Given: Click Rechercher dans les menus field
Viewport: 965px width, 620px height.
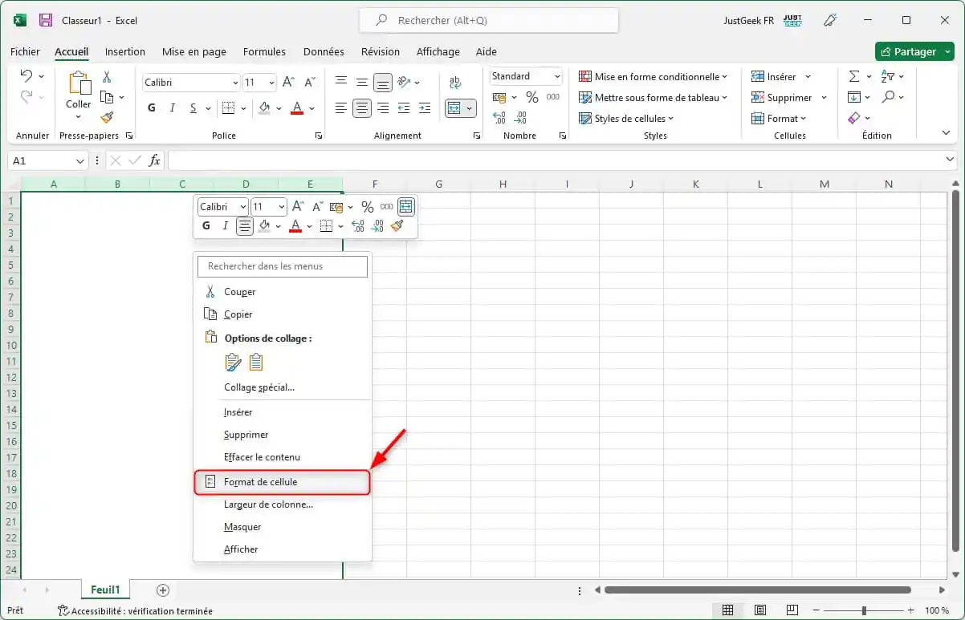Looking at the screenshot, I should tap(283, 266).
